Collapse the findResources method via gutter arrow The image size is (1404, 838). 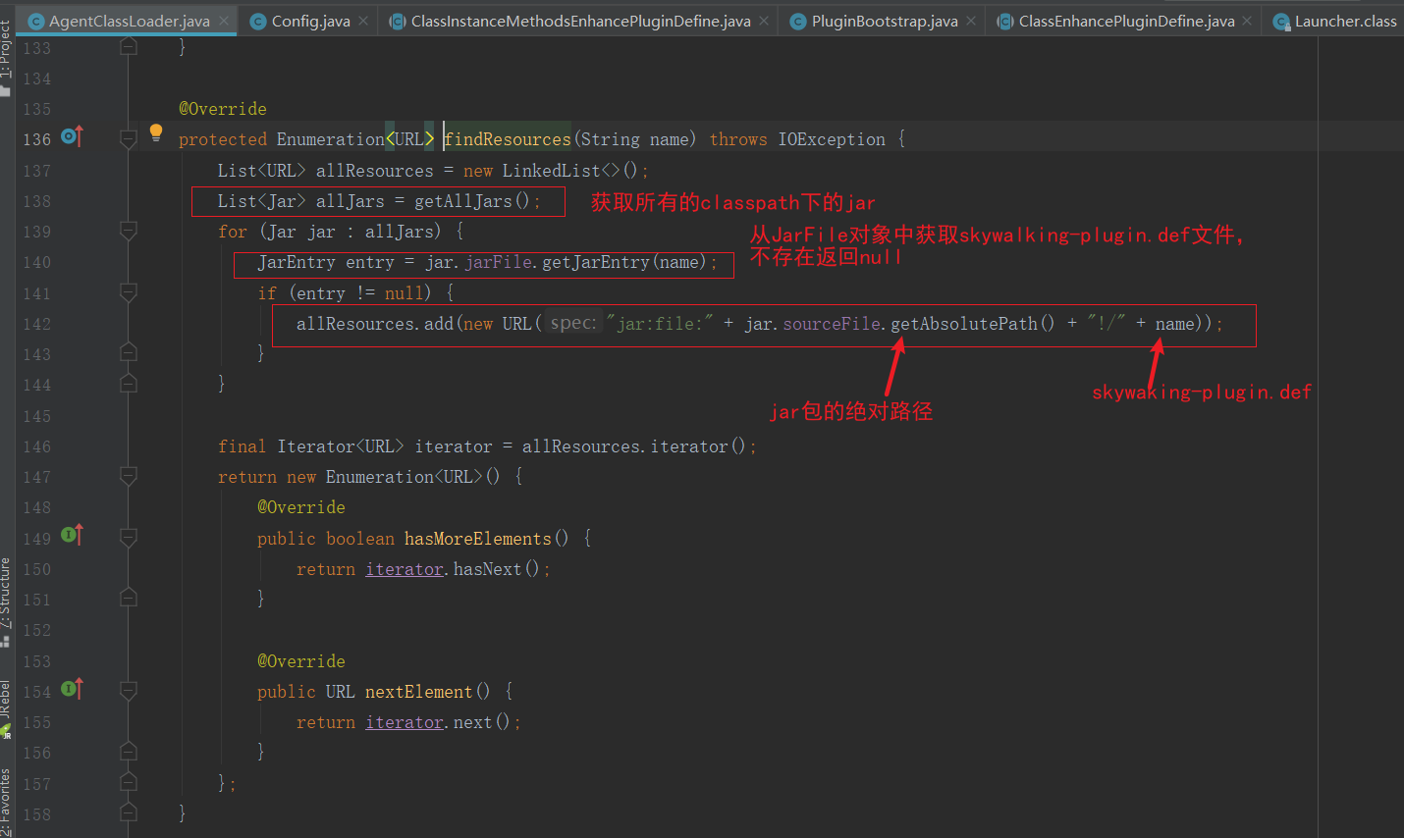point(128,138)
